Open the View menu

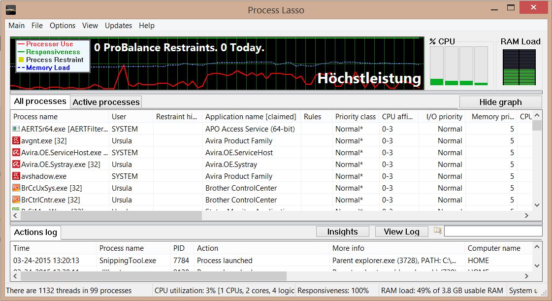[90, 25]
